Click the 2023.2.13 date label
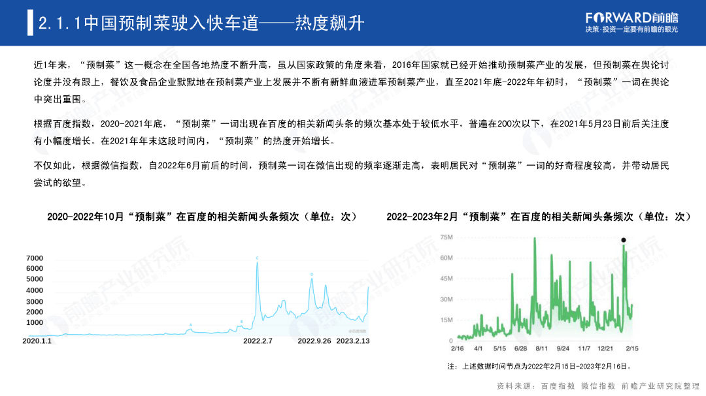Screen dimensions: 706x396 pyautogui.click(x=353, y=341)
